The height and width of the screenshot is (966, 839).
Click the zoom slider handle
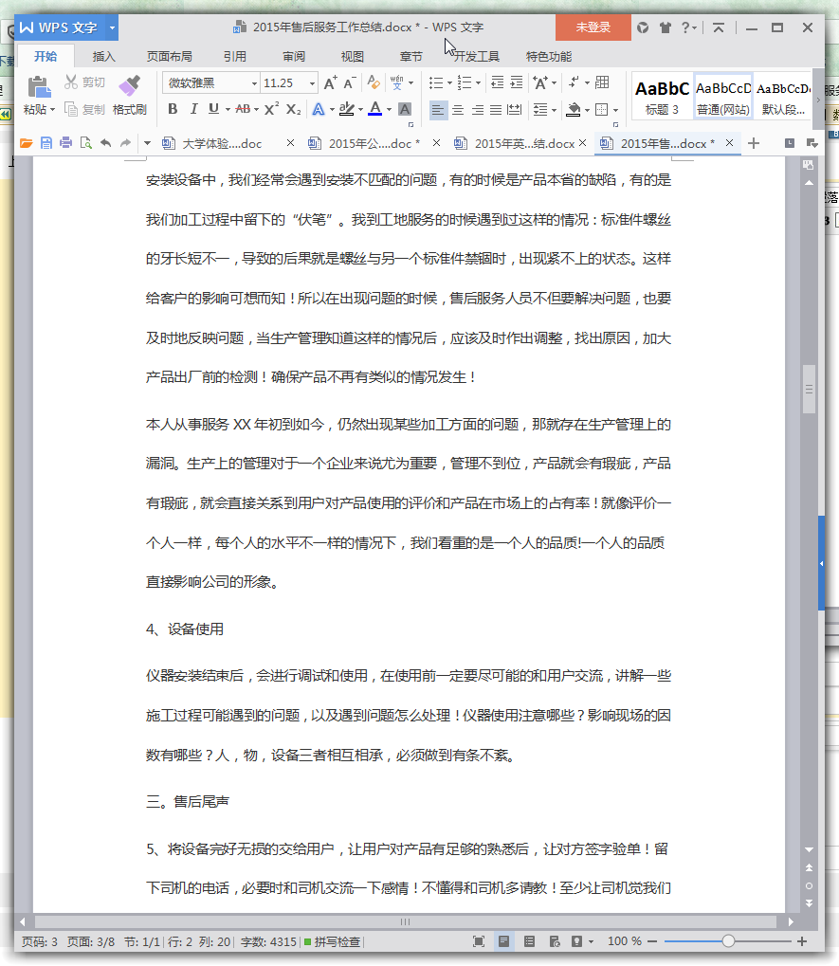(x=728, y=941)
